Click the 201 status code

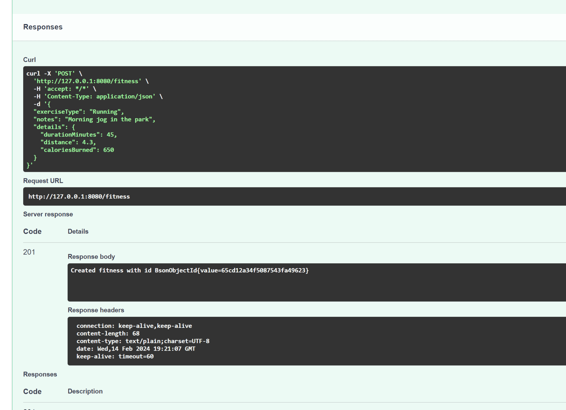point(29,252)
